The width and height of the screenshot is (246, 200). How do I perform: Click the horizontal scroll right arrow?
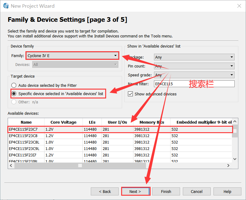pyautogui.click(x=229, y=165)
